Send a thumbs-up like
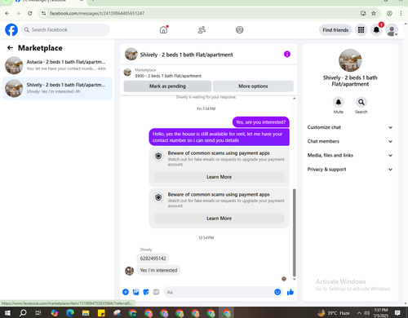Image resolution: width=408 pixels, height=318 pixels. 290,292
